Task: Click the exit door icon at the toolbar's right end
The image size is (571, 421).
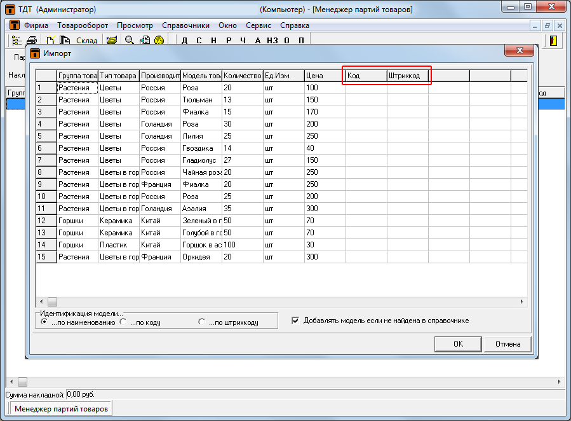Action: coord(553,40)
